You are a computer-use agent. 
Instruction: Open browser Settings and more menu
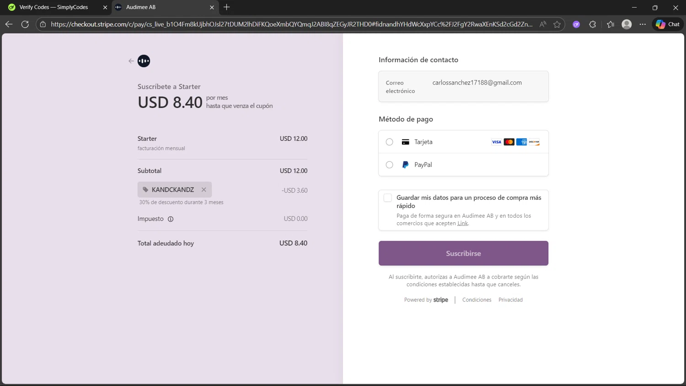[643, 24]
